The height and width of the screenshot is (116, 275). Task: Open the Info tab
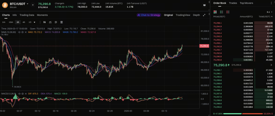[x=15, y=15]
